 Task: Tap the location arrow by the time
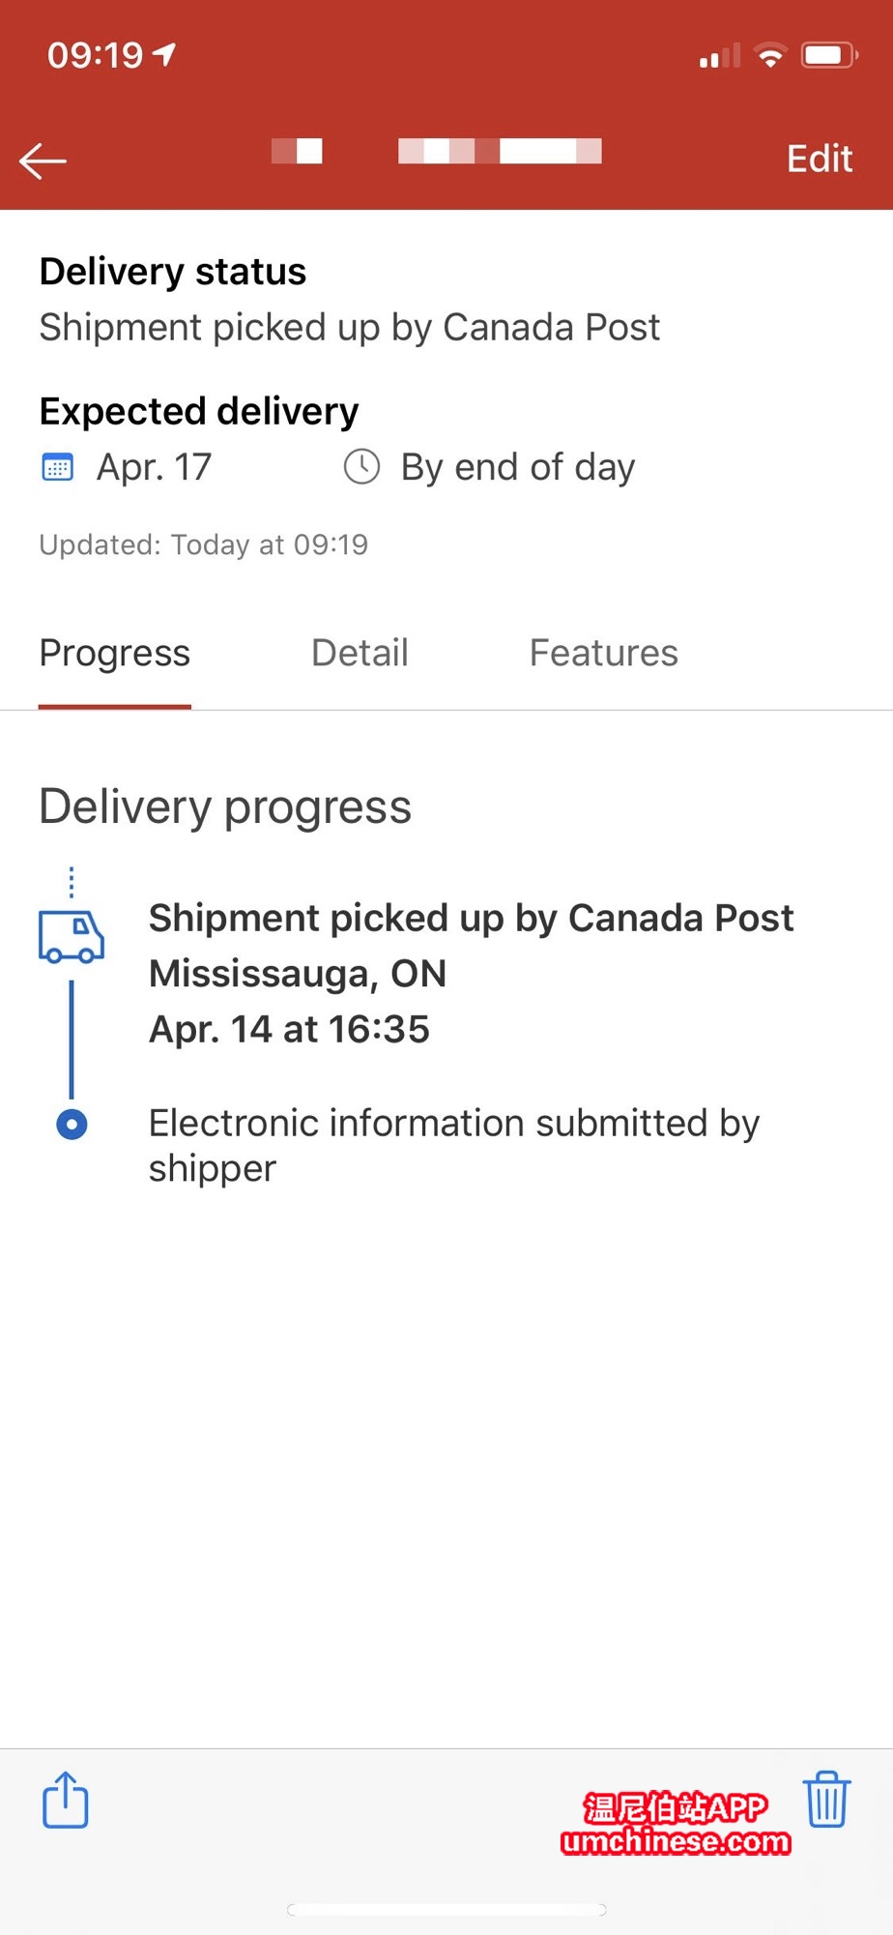(x=165, y=54)
